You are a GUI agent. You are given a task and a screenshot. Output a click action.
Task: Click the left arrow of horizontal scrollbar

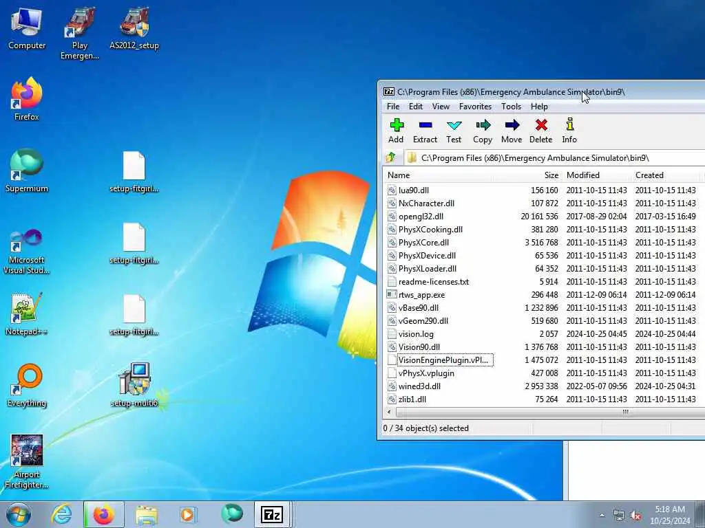[x=390, y=412]
